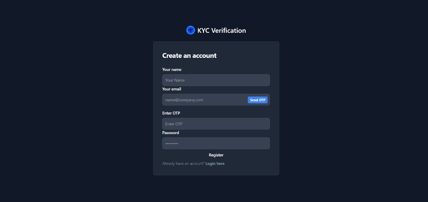Click the word account in the card heading
Screen dimensions: 428x202
pyautogui.click(x=204, y=56)
